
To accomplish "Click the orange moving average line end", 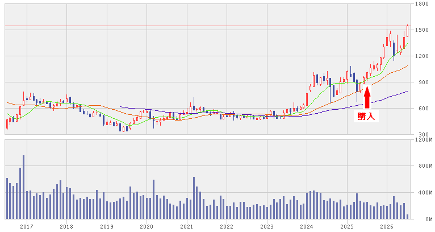I will click(x=407, y=66).
